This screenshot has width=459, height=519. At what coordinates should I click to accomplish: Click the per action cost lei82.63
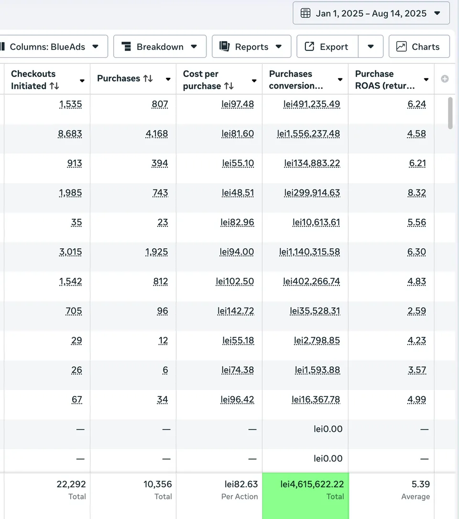coord(241,484)
